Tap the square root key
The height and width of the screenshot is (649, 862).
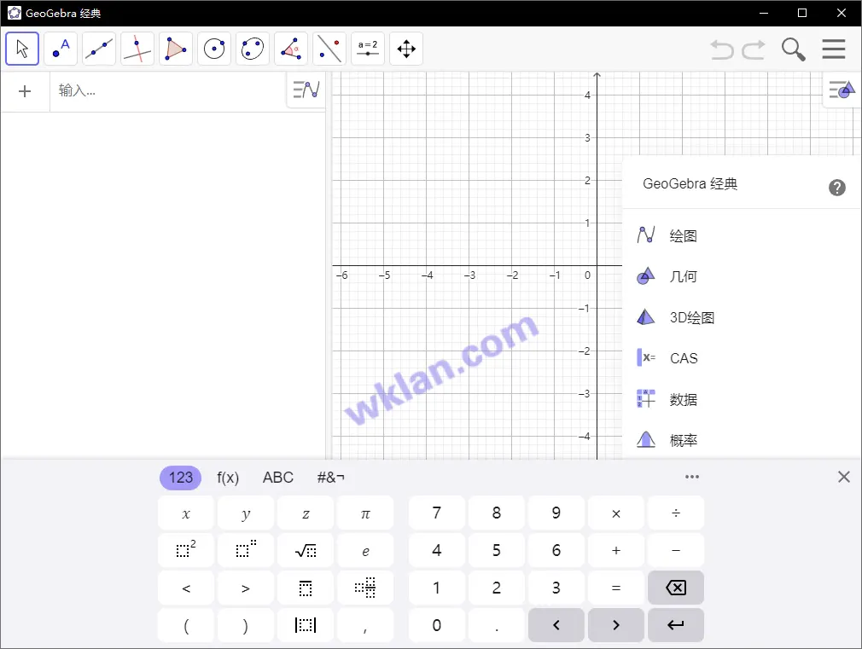click(306, 551)
